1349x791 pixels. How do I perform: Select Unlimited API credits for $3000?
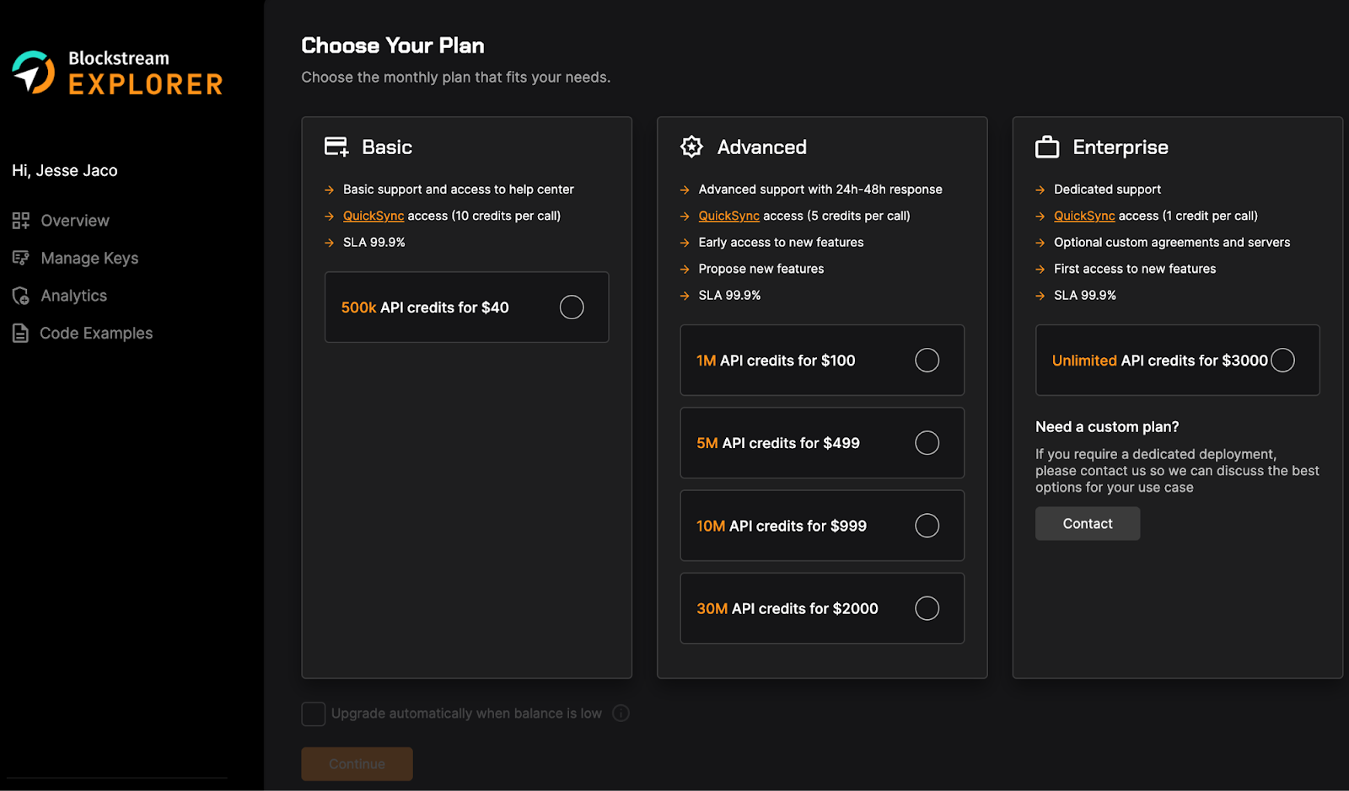click(x=1282, y=361)
